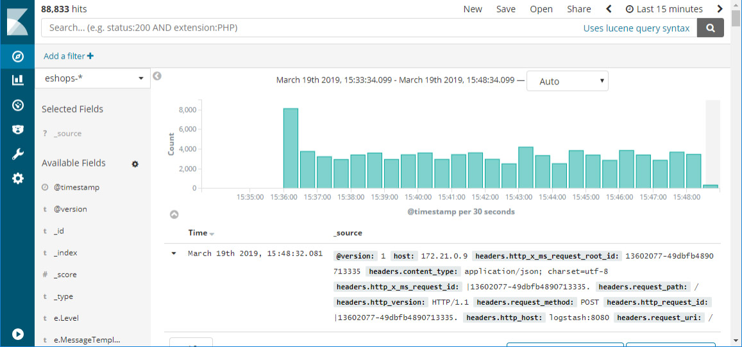
Task: Open the Dashboard sidebar icon
Action: click(x=18, y=105)
